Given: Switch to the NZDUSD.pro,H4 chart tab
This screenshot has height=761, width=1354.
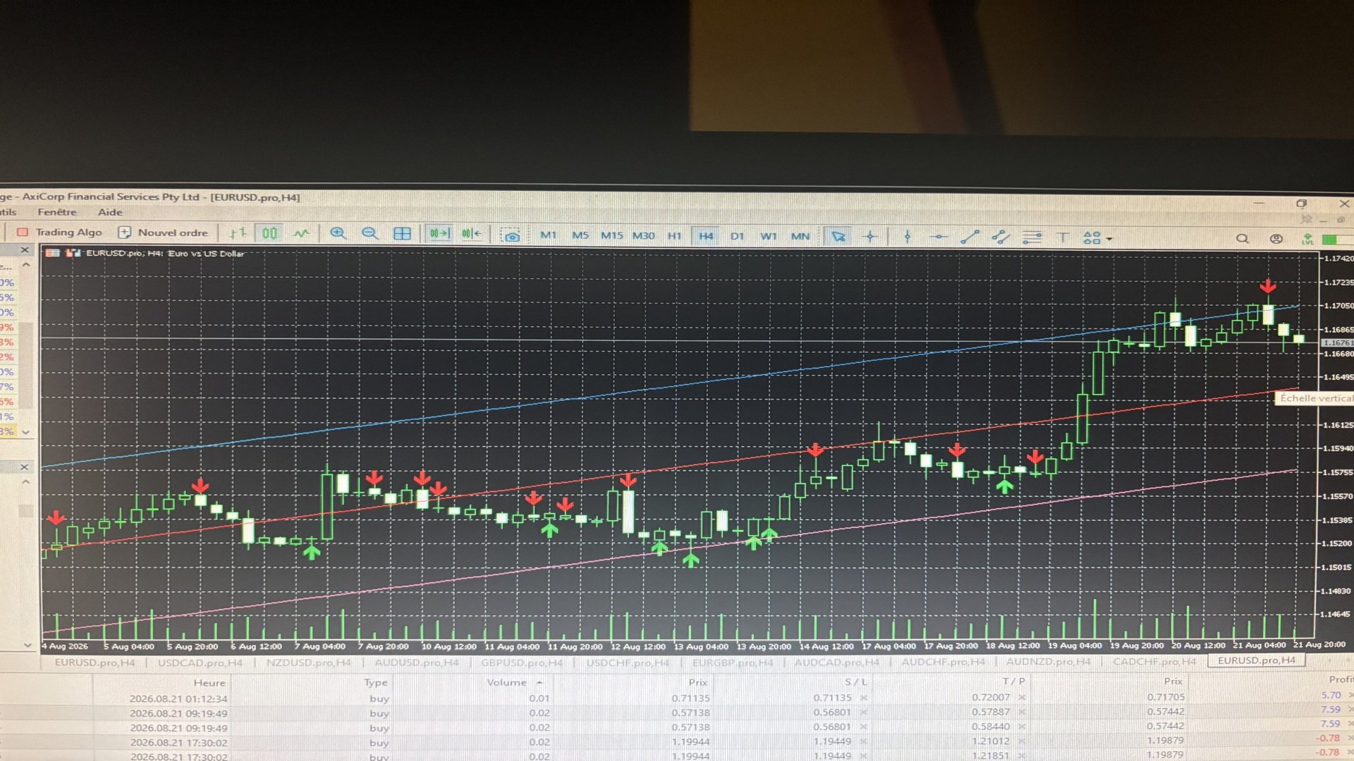Looking at the screenshot, I should click(308, 663).
